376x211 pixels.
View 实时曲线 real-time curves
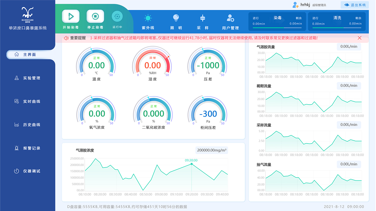click(27, 101)
